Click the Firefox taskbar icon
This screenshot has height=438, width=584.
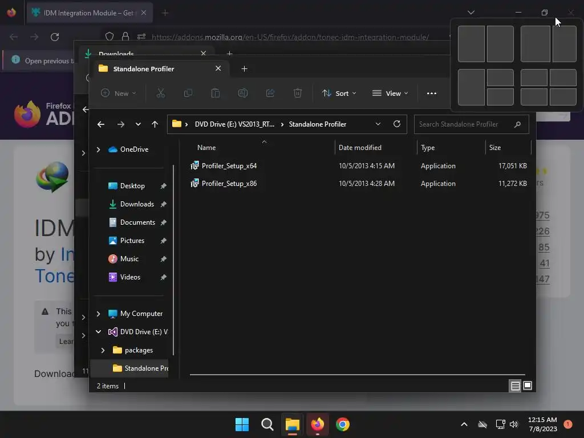tap(318, 424)
